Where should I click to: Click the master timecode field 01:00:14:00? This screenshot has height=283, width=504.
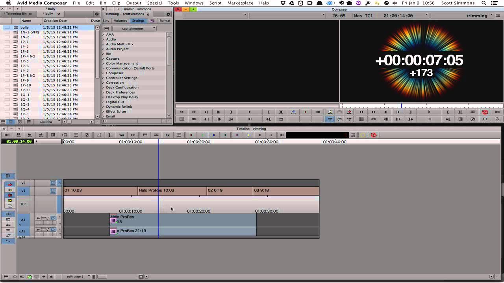click(x=19, y=141)
